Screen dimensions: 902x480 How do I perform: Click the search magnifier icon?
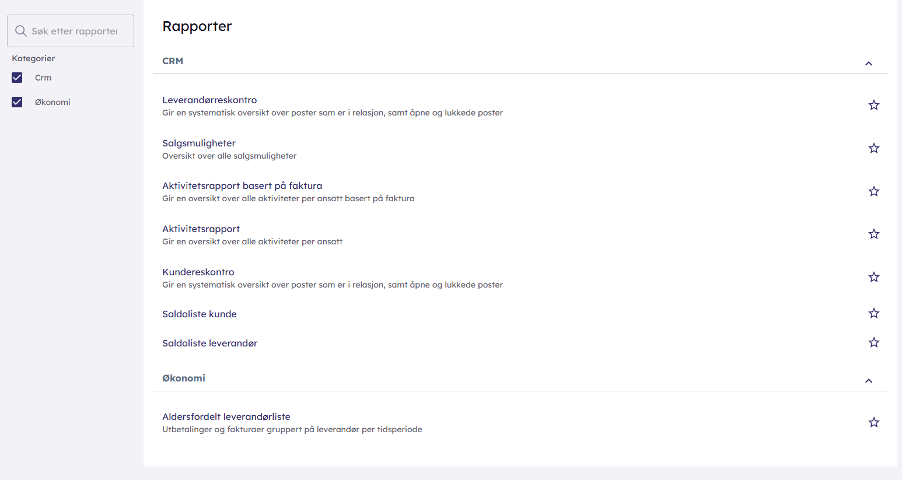pyautogui.click(x=21, y=31)
